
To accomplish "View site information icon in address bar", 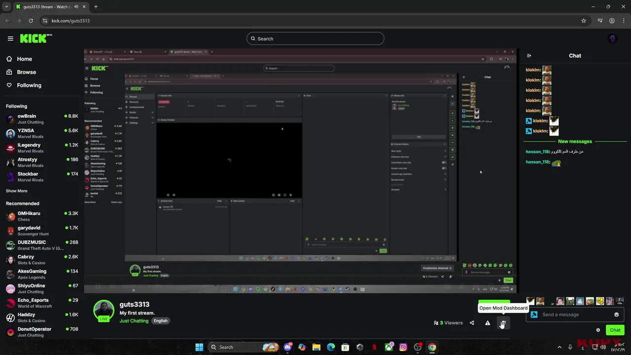I will click(x=45, y=21).
